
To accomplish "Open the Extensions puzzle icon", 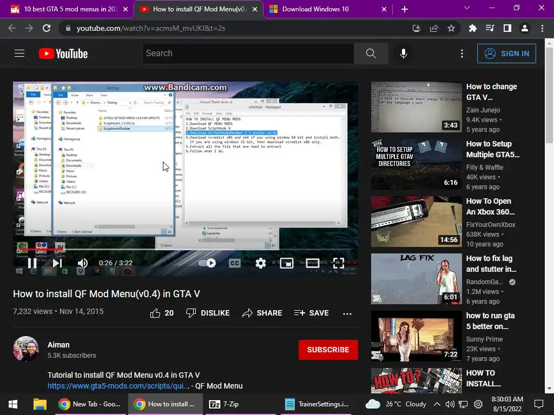I will [x=472, y=28].
